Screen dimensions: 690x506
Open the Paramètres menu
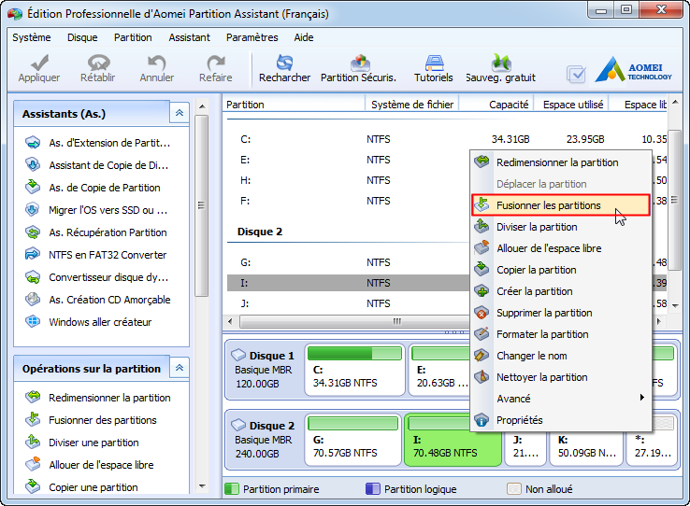[252, 37]
